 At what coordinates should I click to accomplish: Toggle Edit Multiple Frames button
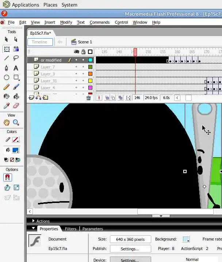(120, 98)
